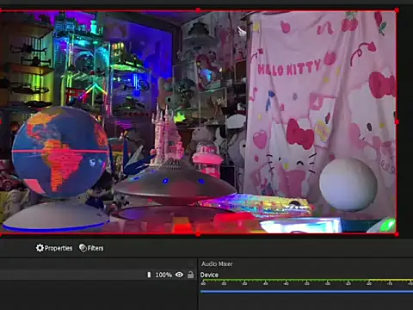Click the Audio Mixer panel title

point(217,263)
